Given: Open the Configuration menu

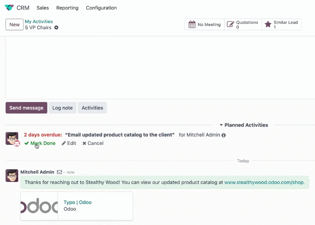Looking at the screenshot, I should tap(101, 8).
